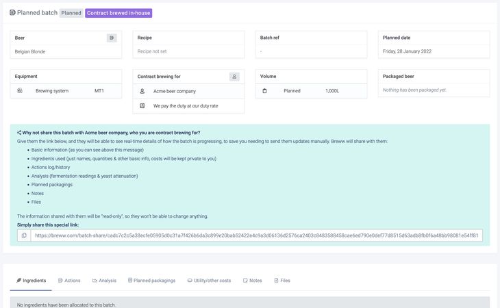The image size is (500, 308).
Task: Go to the Planned packagings tab
Action: coord(151,281)
